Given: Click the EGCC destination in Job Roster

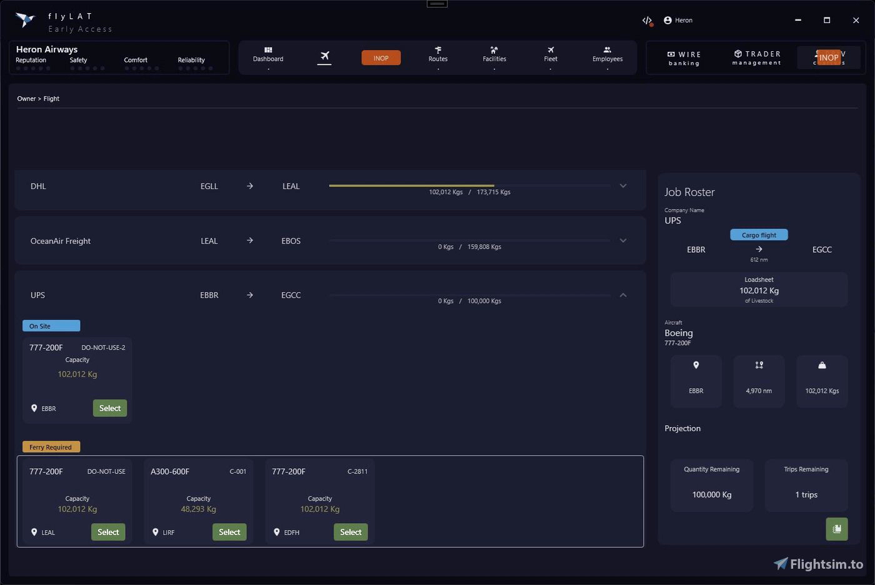Looking at the screenshot, I should pyautogui.click(x=822, y=250).
